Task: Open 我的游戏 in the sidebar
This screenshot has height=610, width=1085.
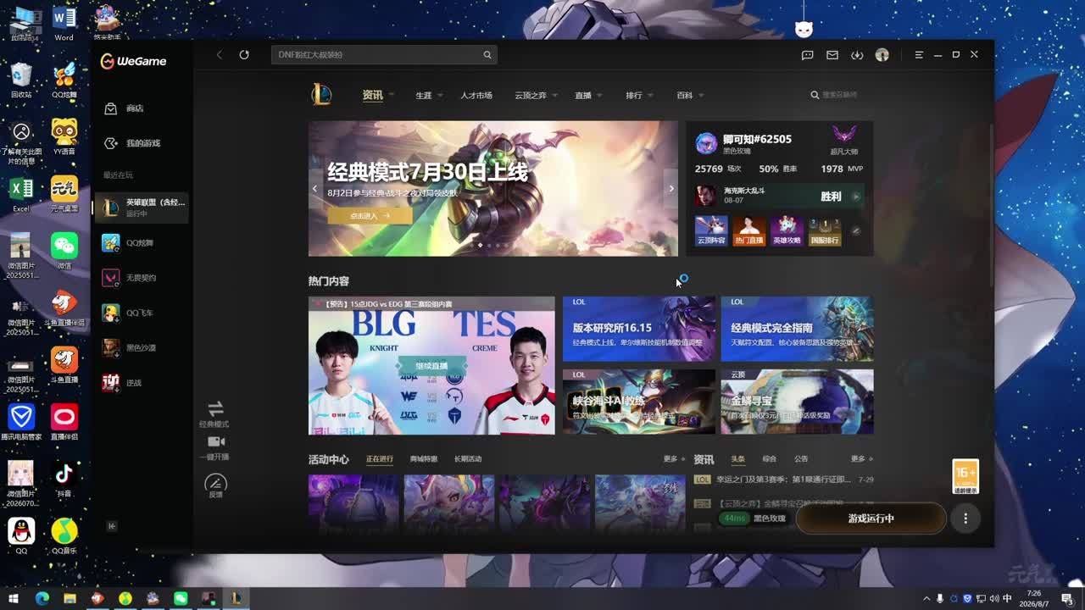Action: click(x=141, y=143)
